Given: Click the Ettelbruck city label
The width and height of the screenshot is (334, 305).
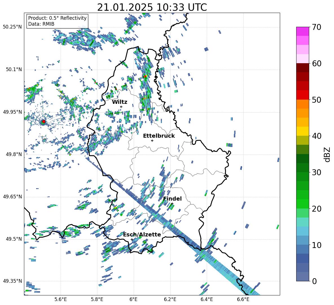Looking at the screenshot, I should (159, 136).
